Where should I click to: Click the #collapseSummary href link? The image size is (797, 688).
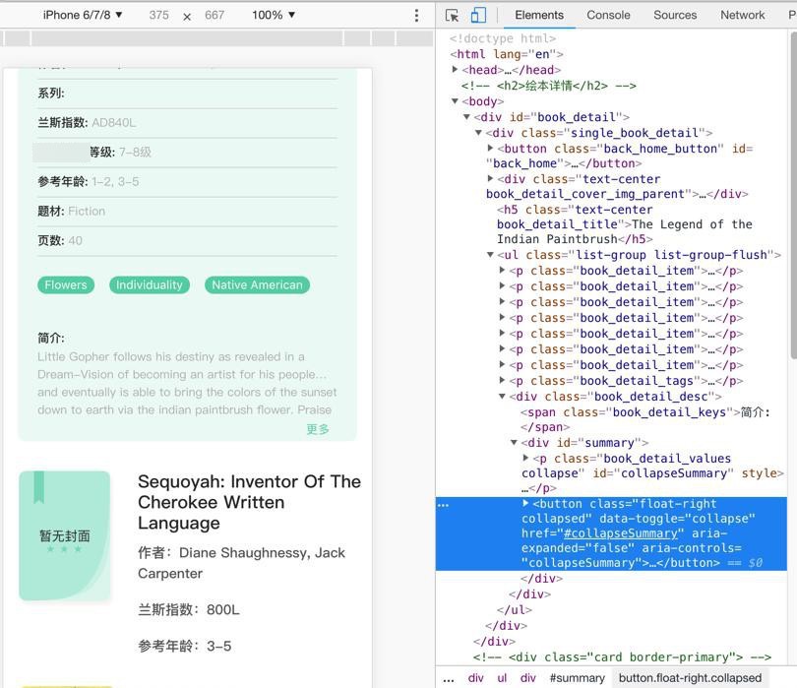621,532
